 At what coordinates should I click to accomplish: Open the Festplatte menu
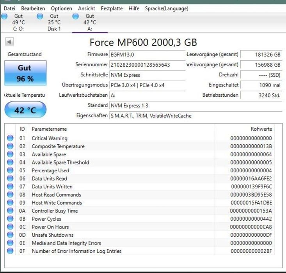click(112, 9)
